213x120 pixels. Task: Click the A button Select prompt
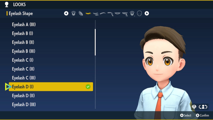tap(186, 115)
